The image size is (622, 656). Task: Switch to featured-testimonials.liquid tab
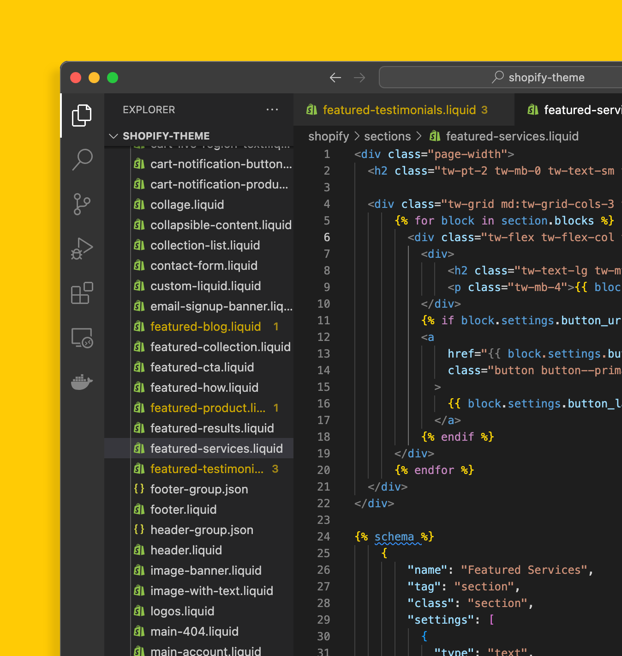pyautogui.click(x=404, y=109)
